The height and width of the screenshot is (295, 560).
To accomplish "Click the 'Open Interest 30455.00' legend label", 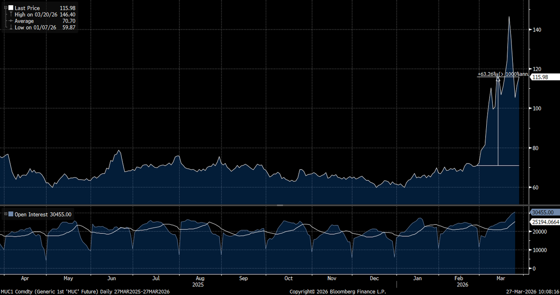I will point(43,215).
